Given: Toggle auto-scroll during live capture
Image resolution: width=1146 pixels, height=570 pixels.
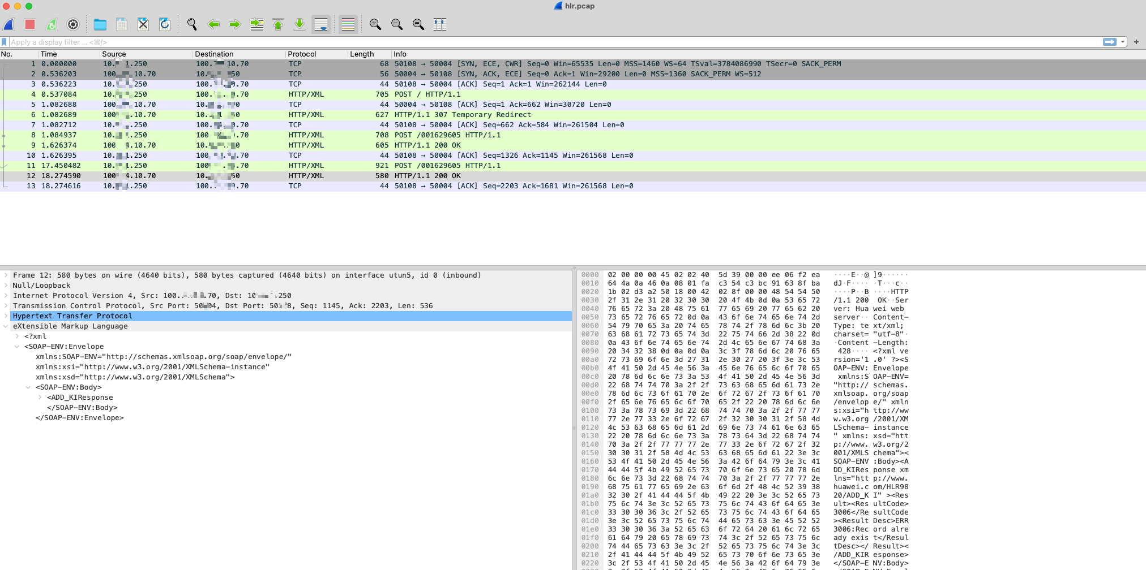Looking at the screenshot, I should coord(321,24).
